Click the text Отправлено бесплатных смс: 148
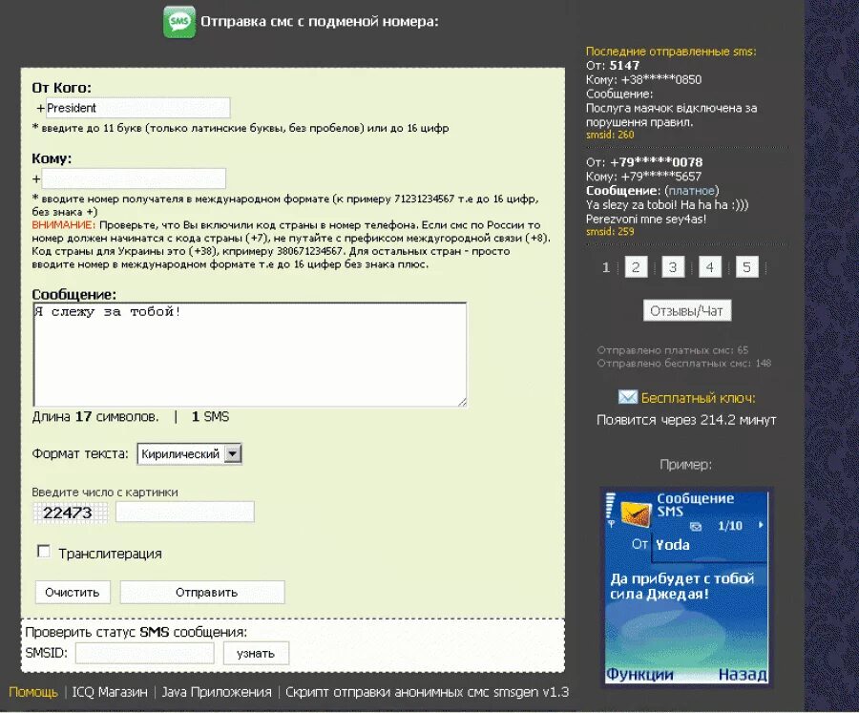 pyautogui.click(x=684, y=364)
